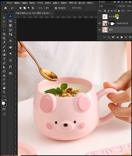Select the Rectangle shape tool
Screen dimensions: 132x156
click(x=4, y=71)
